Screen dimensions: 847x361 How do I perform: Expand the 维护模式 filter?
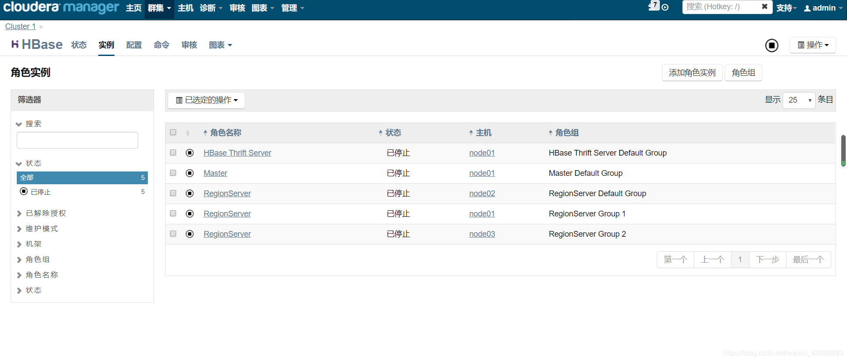38,229
